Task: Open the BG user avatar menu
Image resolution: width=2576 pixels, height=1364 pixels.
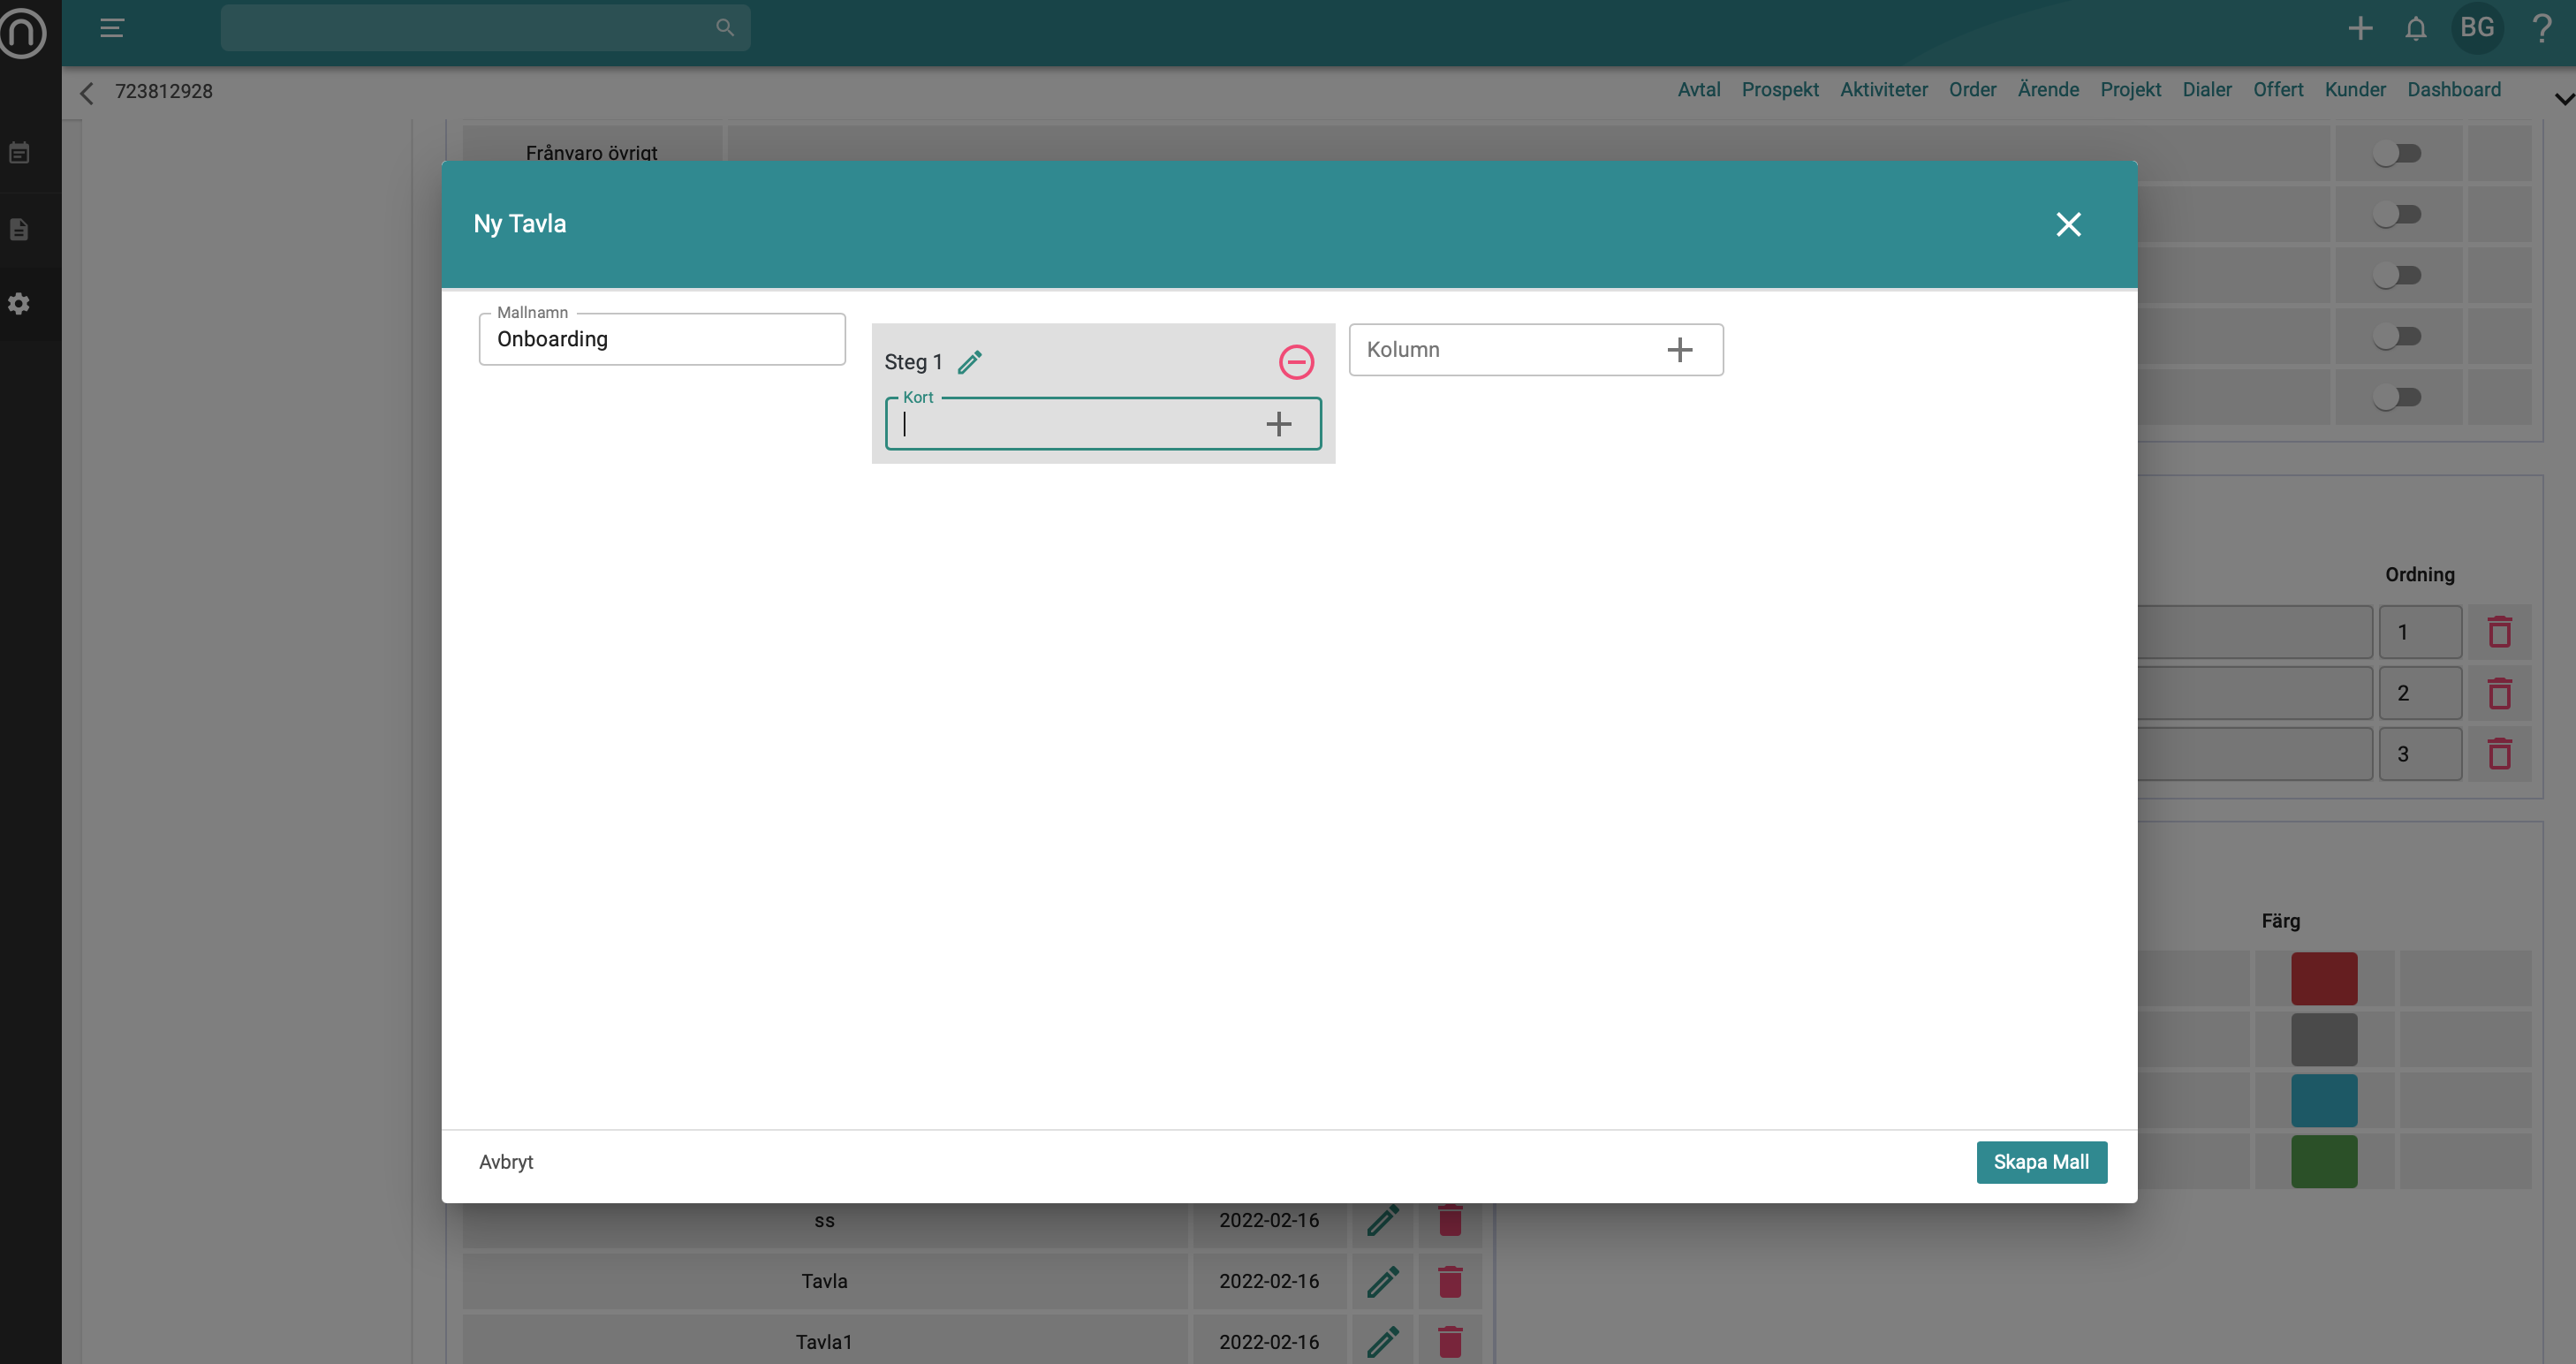Action: tap(2476, 28)
